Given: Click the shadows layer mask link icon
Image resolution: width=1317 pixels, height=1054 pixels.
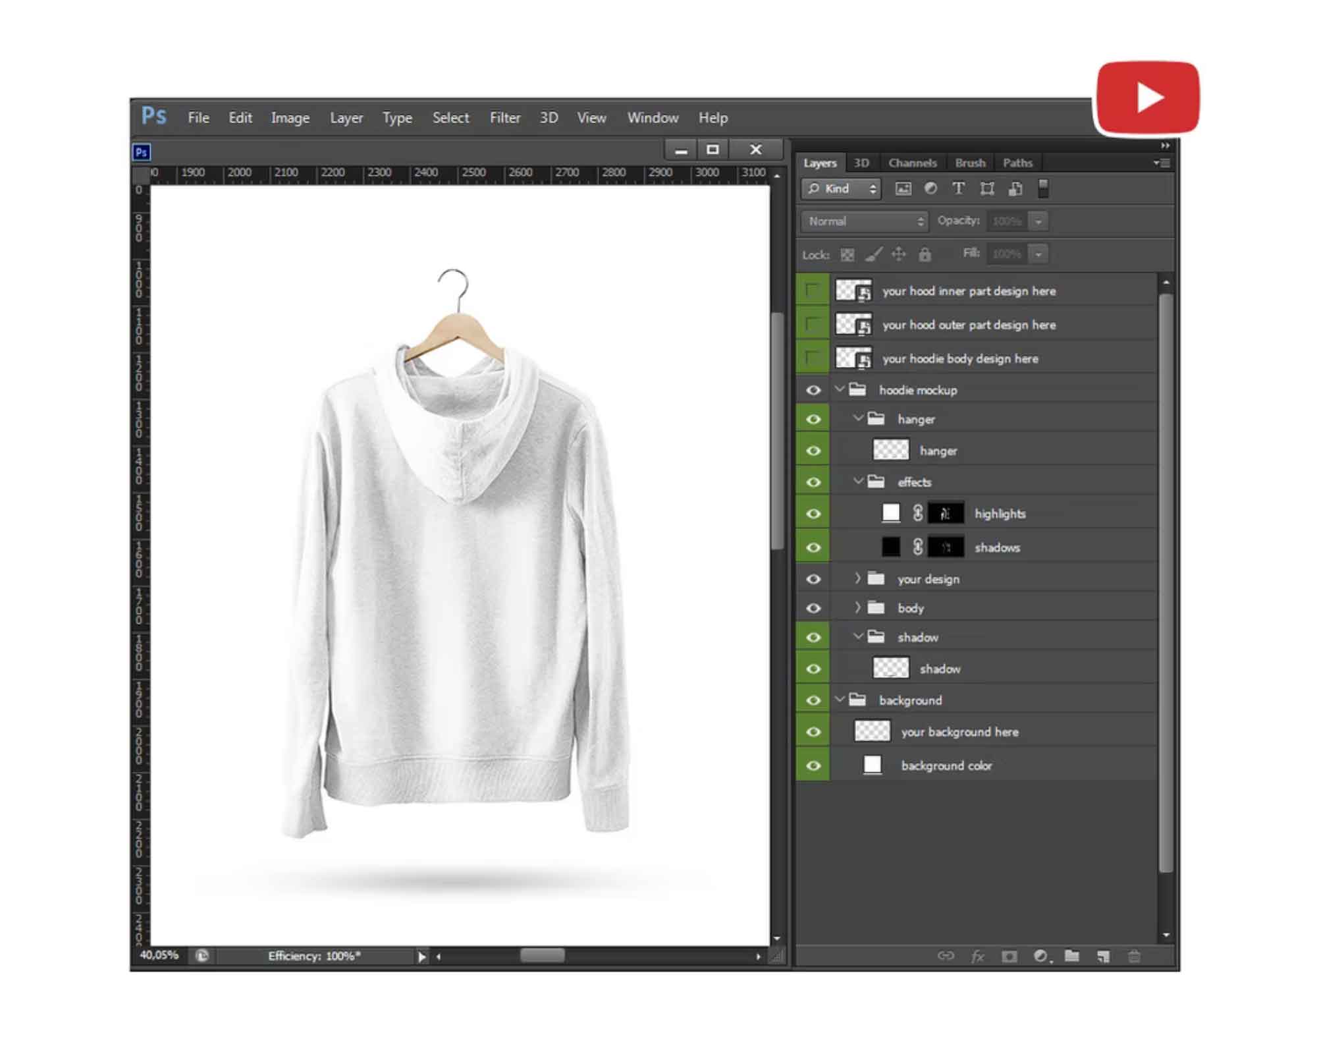Looking at the screenshot, I should 917,547.
